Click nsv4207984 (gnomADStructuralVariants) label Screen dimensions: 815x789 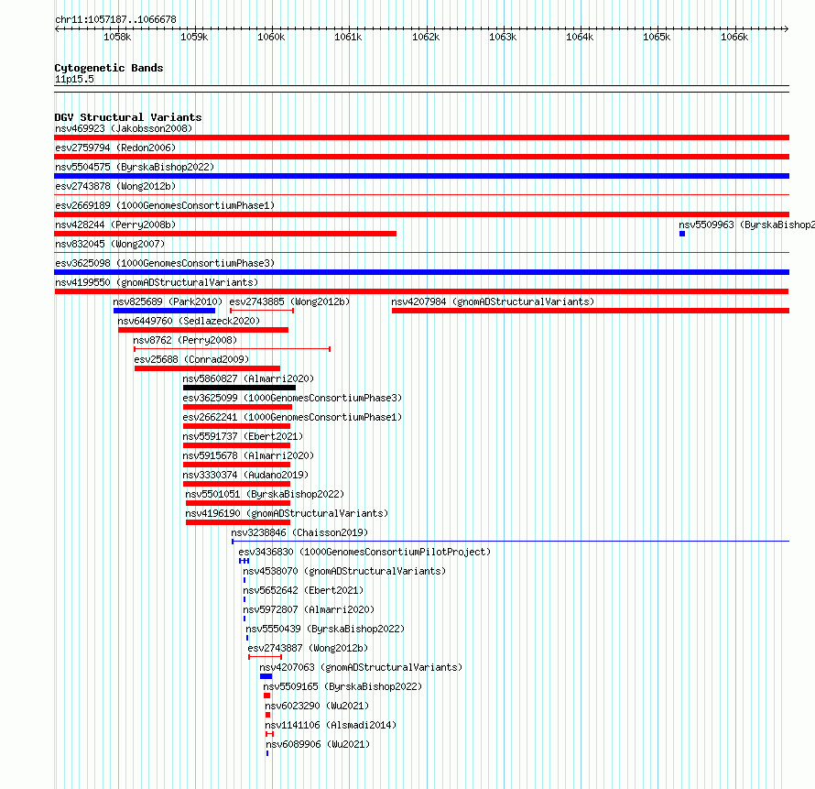click(493, 301)
